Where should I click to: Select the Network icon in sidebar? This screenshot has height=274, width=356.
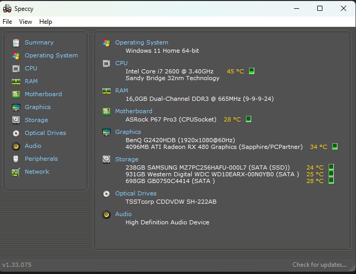point(16,172)
